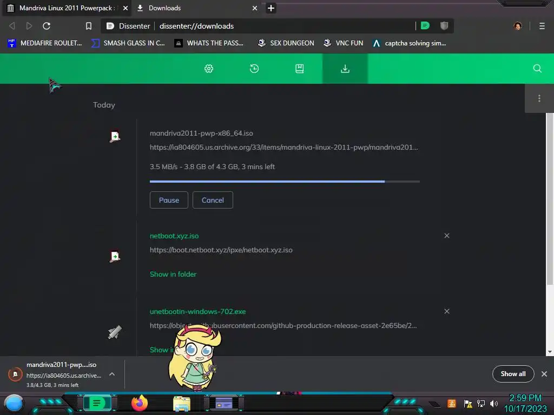Open Firefox from the taskbar
This screenshot has width=554, height=415.
coord(140,403)
